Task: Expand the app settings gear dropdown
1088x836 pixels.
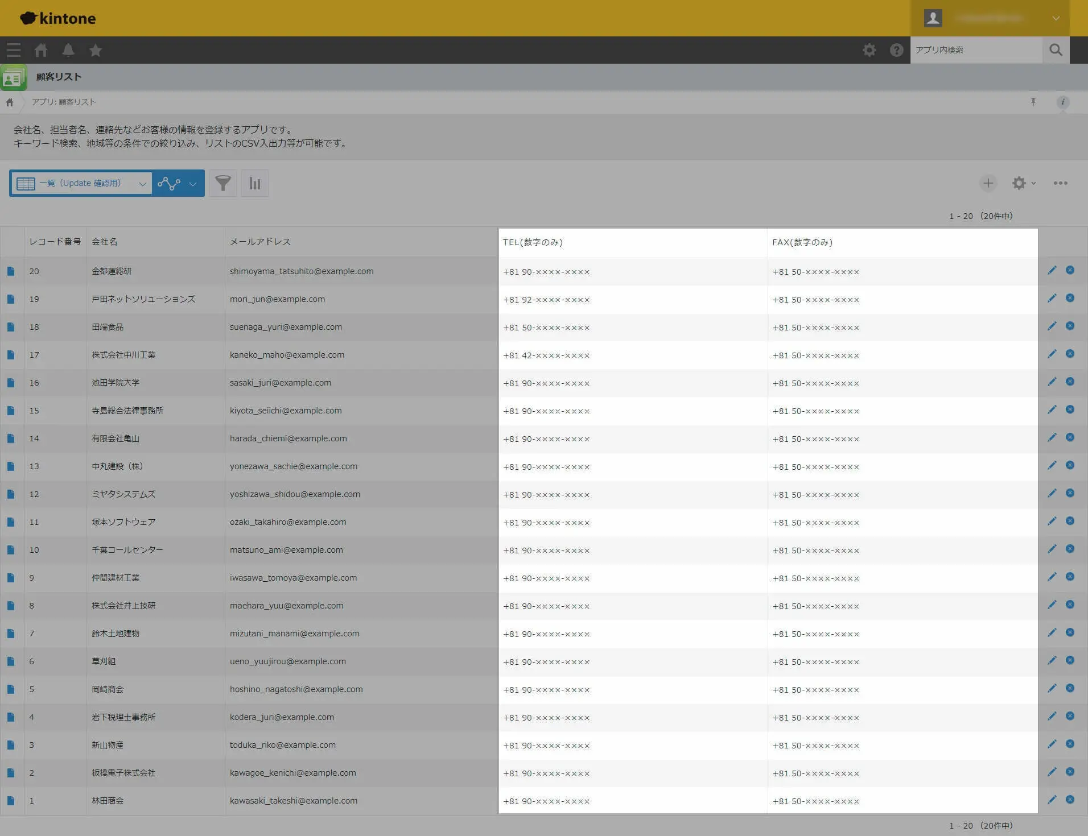Action: click(1024, 183)
